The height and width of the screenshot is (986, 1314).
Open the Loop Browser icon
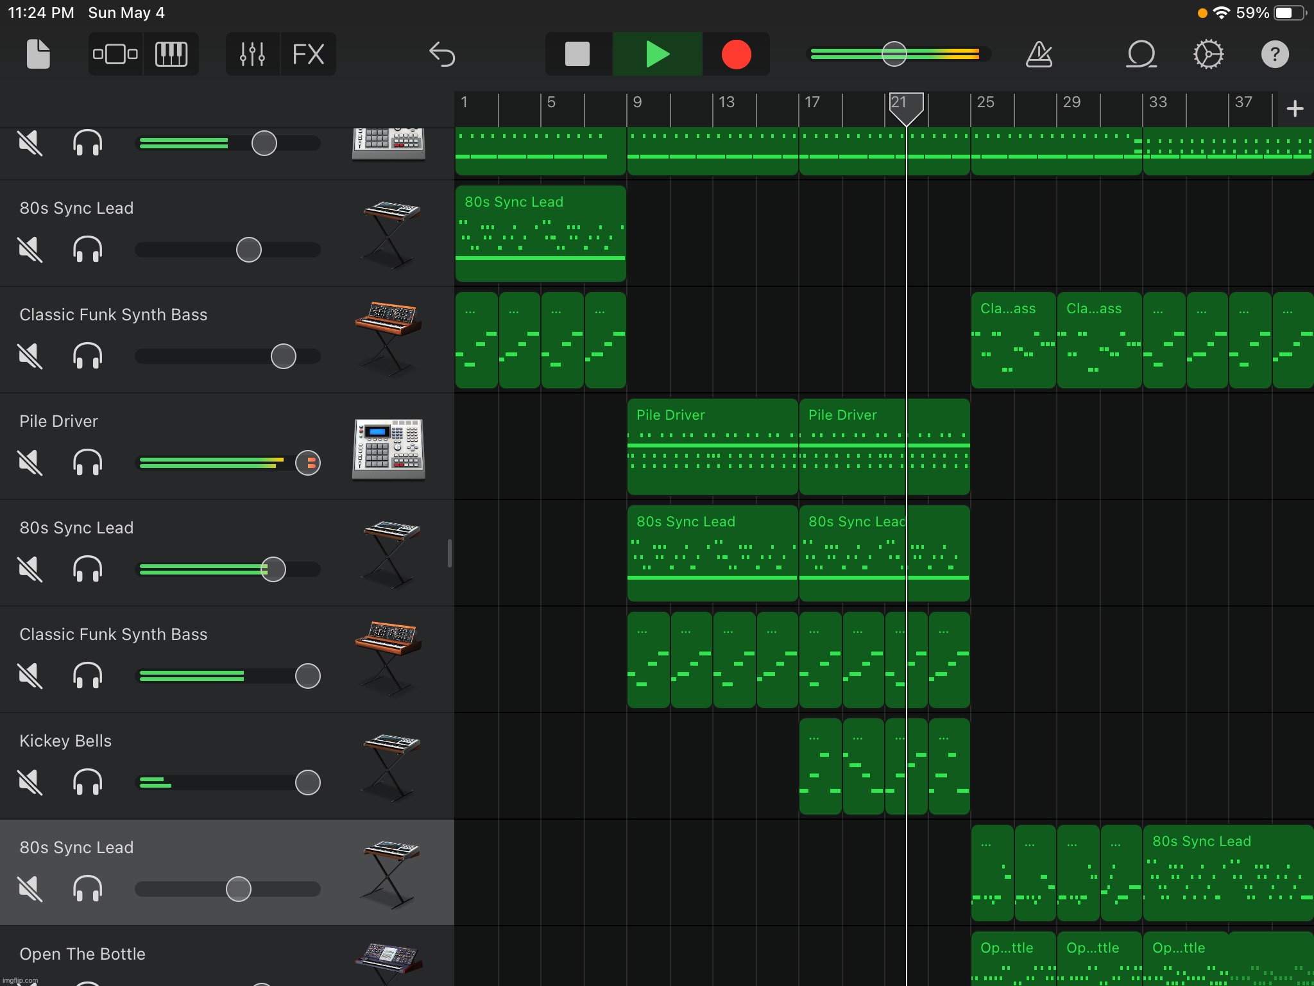(x=1141, y=54)
